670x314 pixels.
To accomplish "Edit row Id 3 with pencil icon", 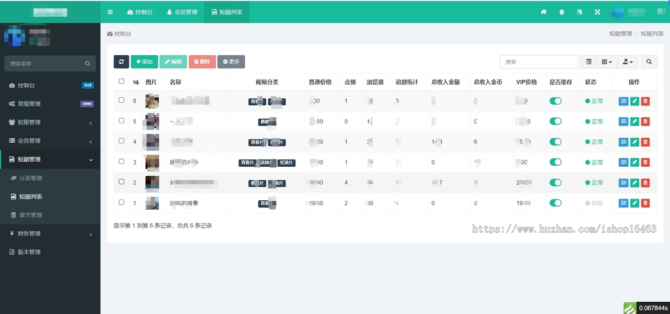I will point(634,162).
